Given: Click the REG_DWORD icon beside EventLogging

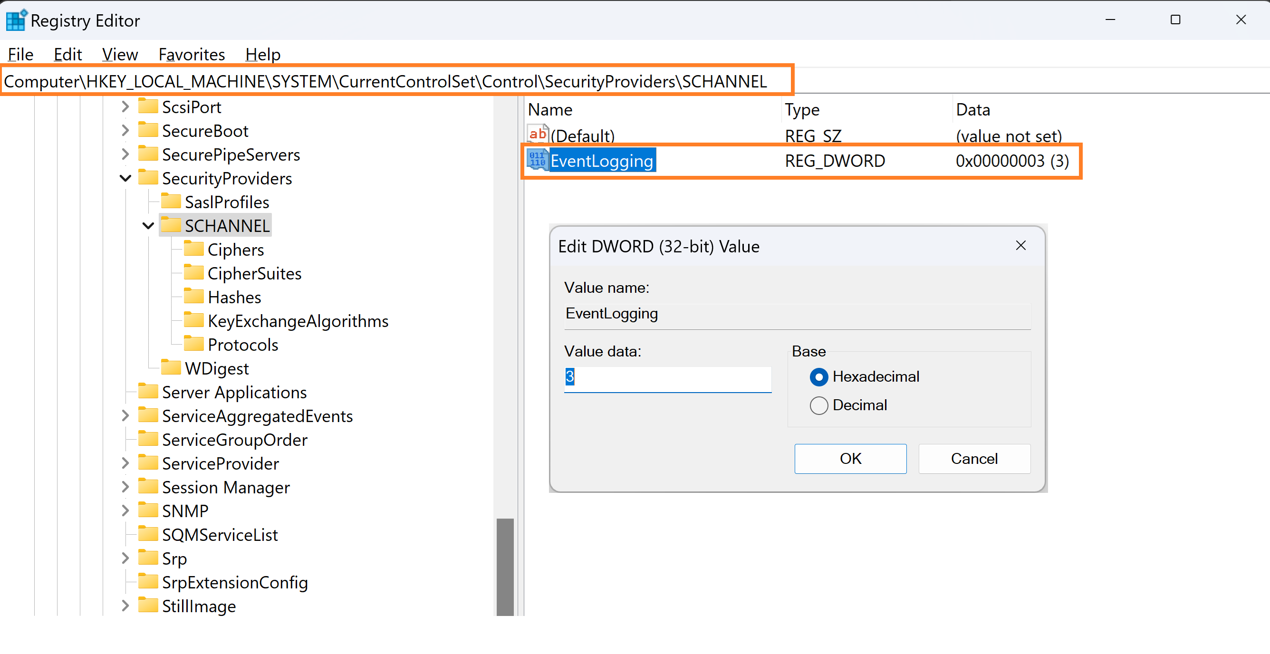Looking at the screenshot, I should 538,160.
